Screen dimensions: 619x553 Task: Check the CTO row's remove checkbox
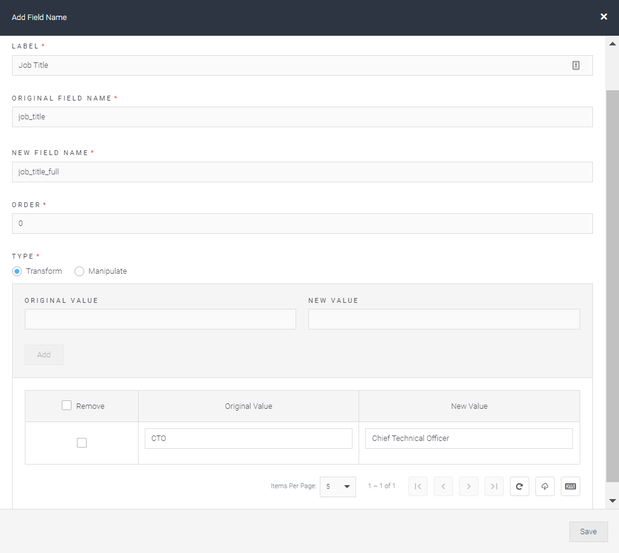81,443
